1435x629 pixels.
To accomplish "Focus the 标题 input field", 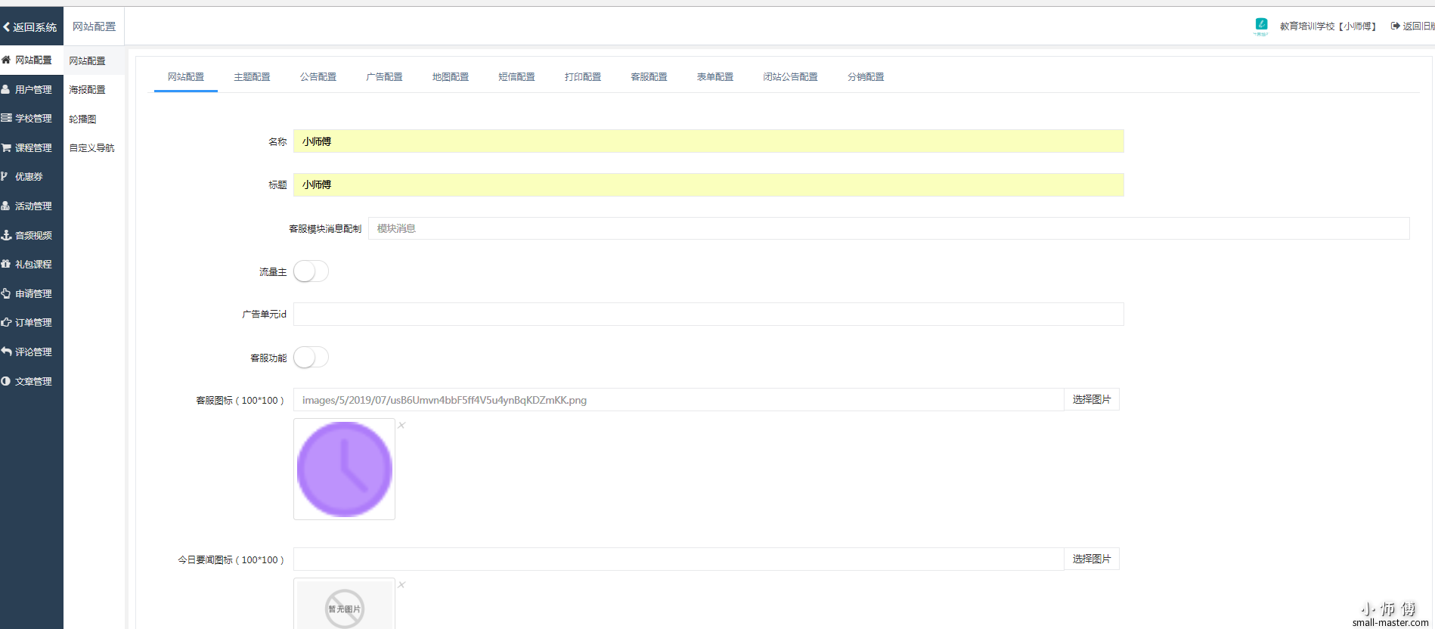I will [x=708, y=184].
